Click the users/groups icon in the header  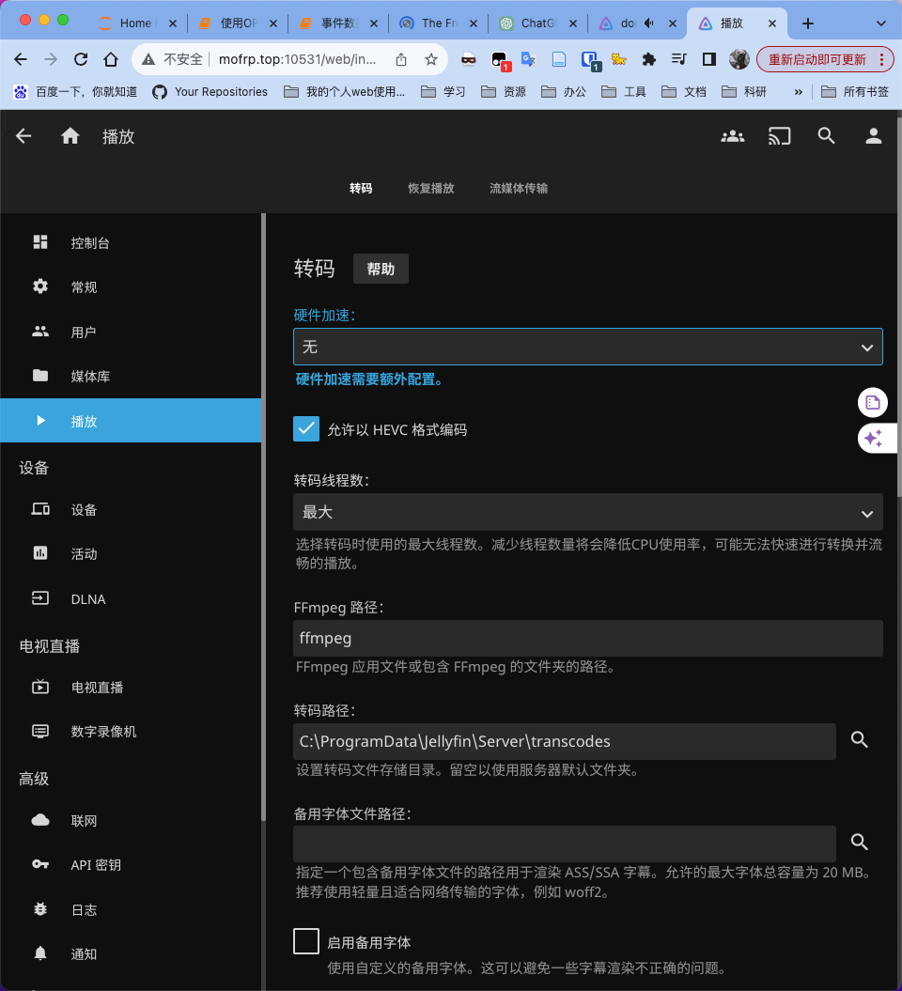pyautogui.click(x=732, y=136)
